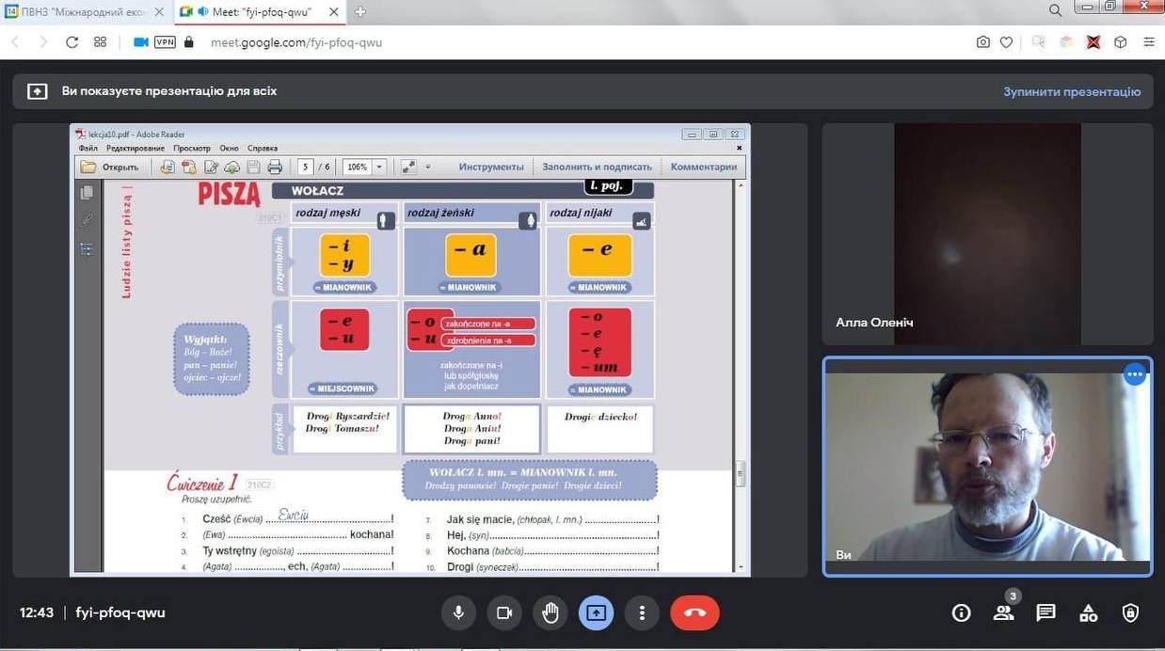The width and height of the screenshot is (1165, 651).
Task: Click the create PDF page icon in Reader
Action: tap(167, 167)
